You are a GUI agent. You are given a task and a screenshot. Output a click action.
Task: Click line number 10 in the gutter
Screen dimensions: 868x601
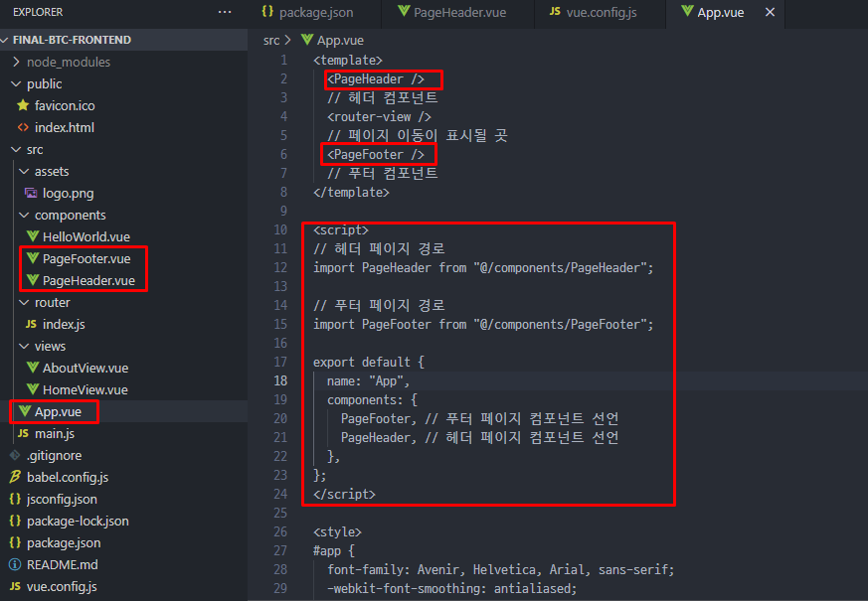click(280, 229)
